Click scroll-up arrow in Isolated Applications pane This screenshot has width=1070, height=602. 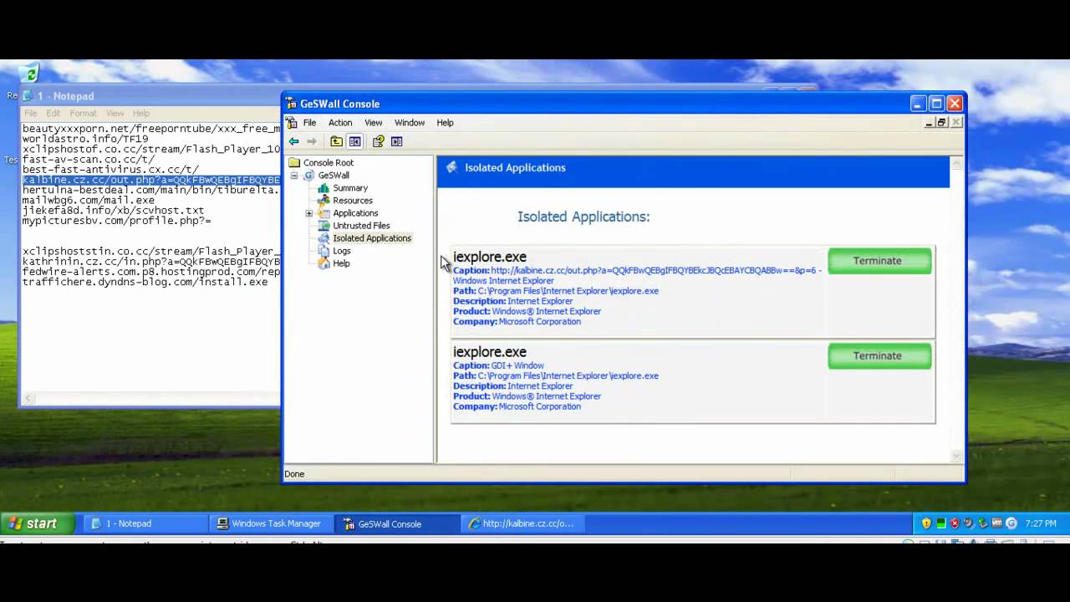pyautogui.click(x=956, y=162)
